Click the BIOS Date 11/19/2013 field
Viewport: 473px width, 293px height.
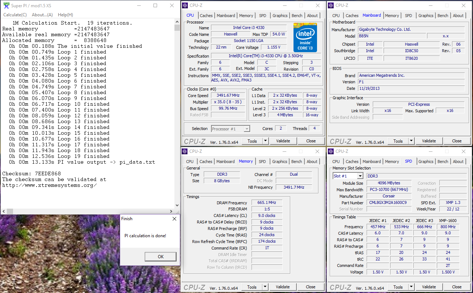point(411,88)
